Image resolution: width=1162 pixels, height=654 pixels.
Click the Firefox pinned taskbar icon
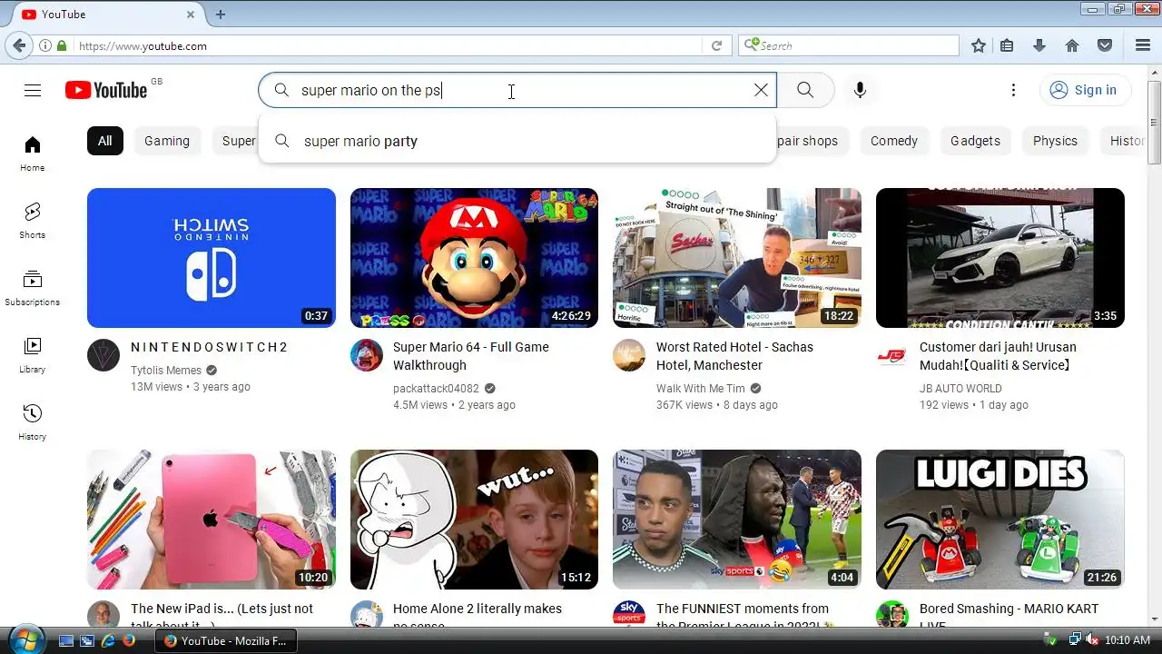(x=129, y=640)
